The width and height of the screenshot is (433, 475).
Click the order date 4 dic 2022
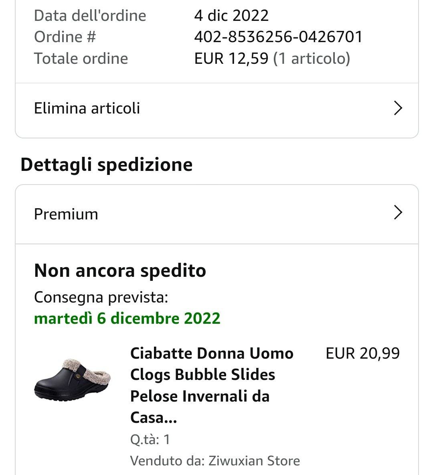[231, 16]
